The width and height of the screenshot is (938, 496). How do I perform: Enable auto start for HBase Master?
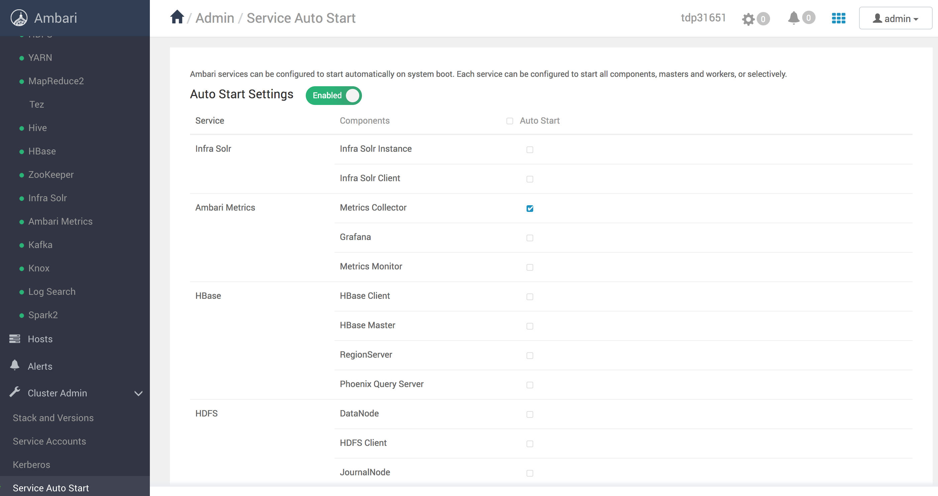coord(530,327)
